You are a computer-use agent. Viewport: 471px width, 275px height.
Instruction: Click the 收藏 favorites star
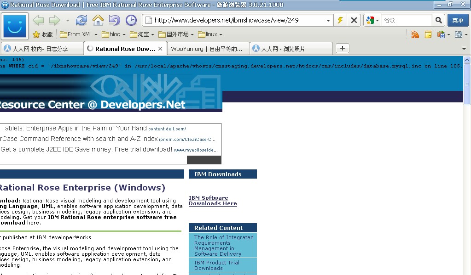click(42, 34)
